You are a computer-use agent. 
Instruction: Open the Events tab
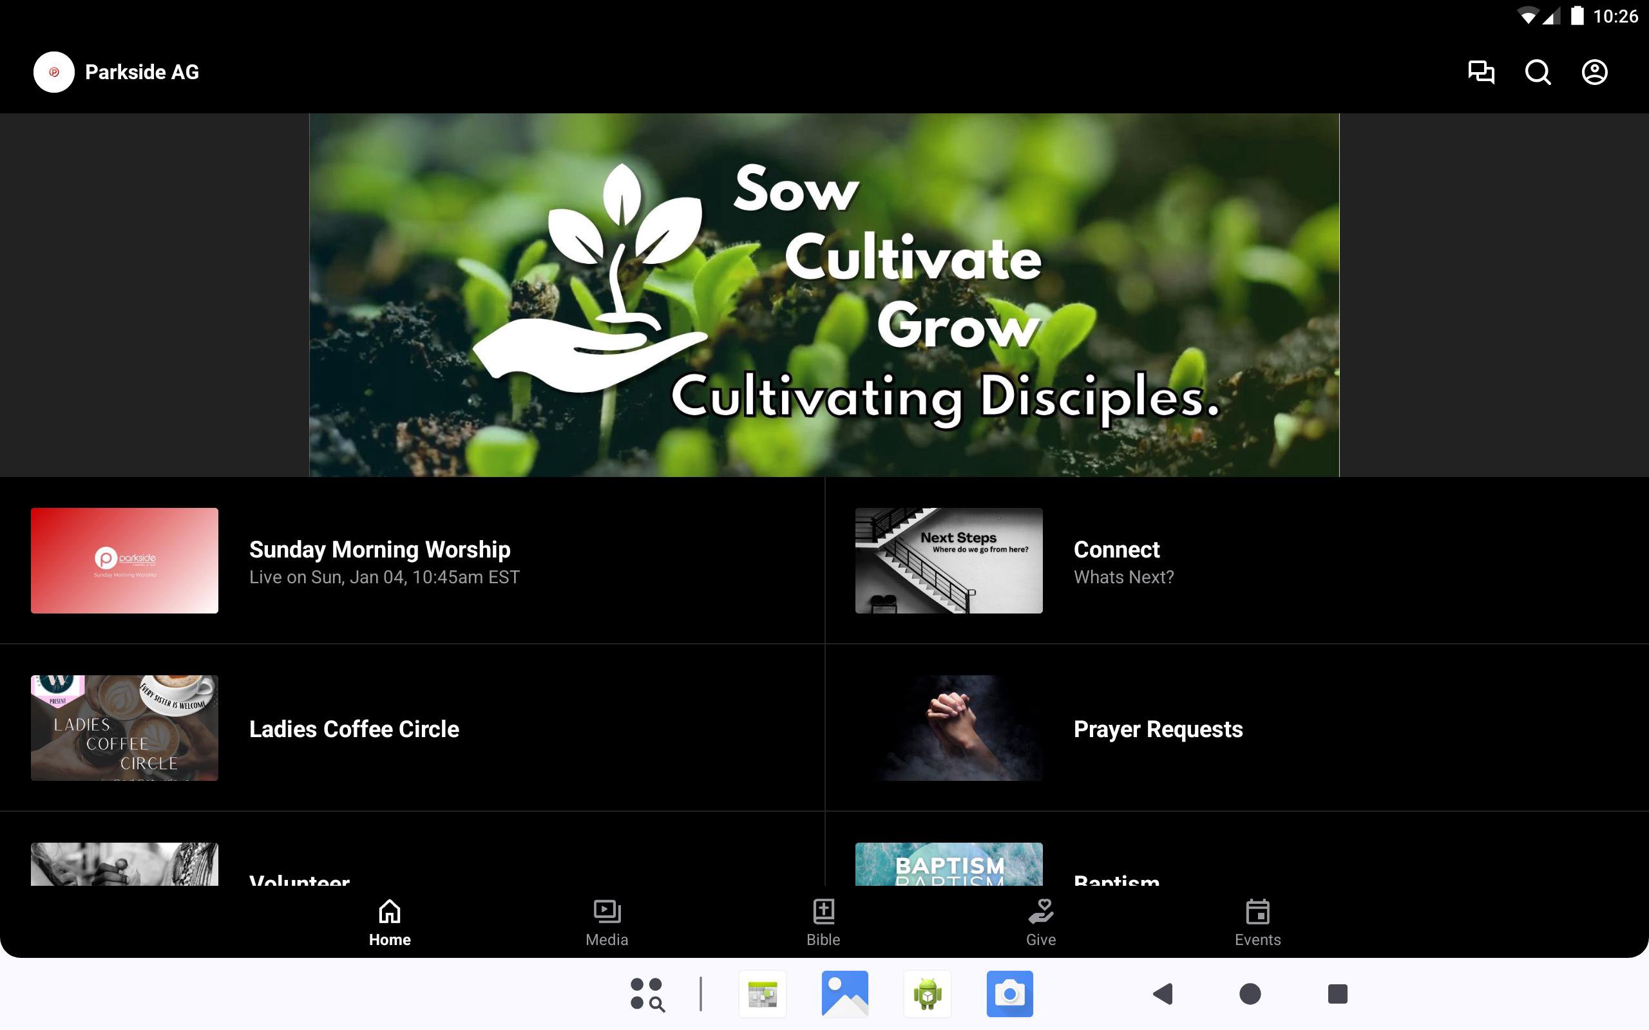coord(1257,922)
